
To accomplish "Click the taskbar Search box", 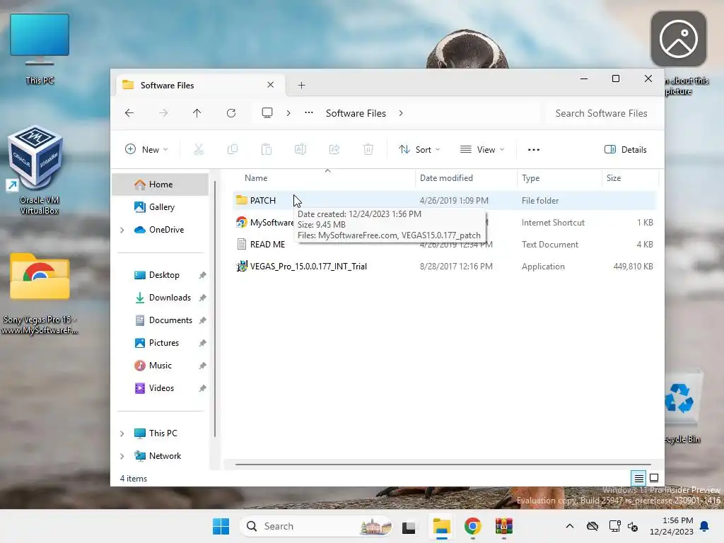I will [316, 526].
